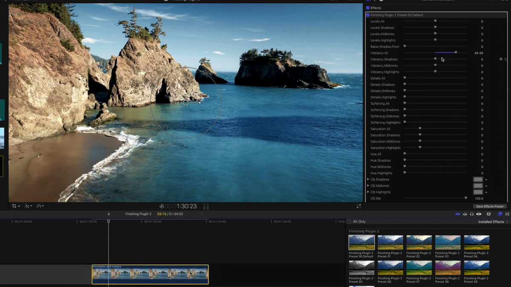Select Finishing Plugin 2 Preset 08 thumbnail
The image size is (511, 287).
448,268
